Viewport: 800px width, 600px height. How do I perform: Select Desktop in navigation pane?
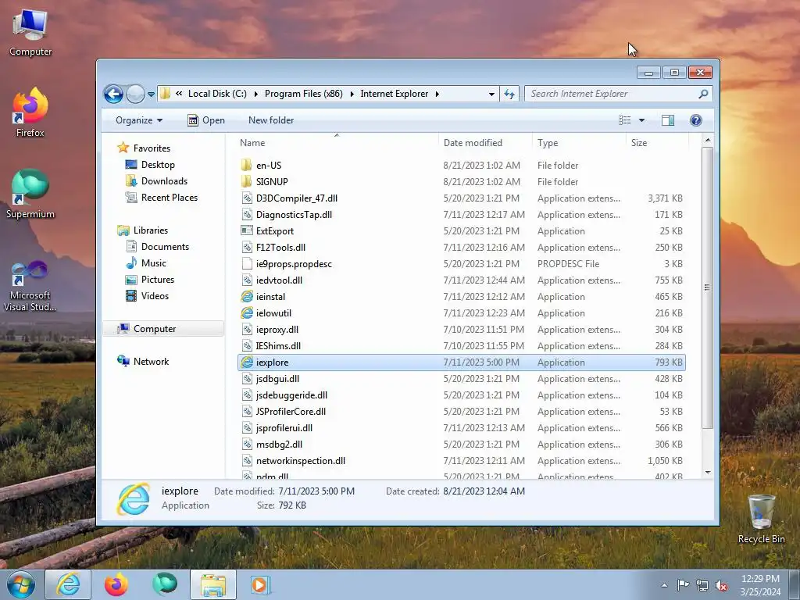point(158,165)
